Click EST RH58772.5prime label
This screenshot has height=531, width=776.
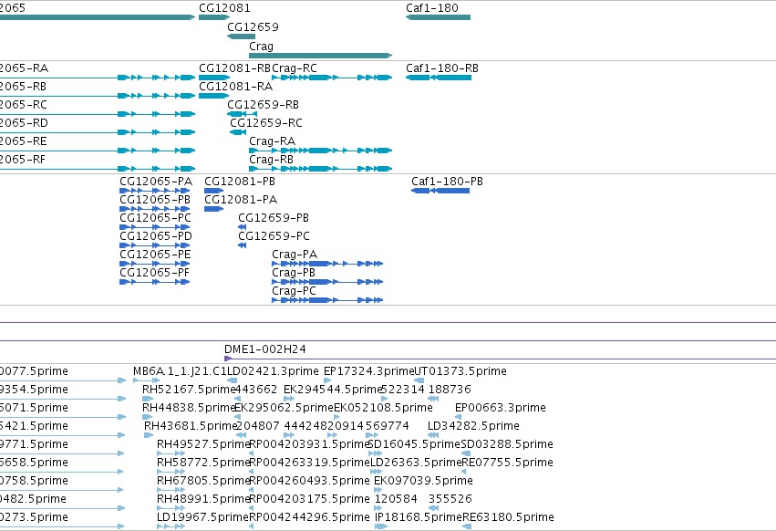click(203, 463)
